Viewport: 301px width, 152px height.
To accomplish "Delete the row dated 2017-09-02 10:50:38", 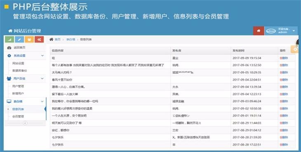I will tap(284, 108).
